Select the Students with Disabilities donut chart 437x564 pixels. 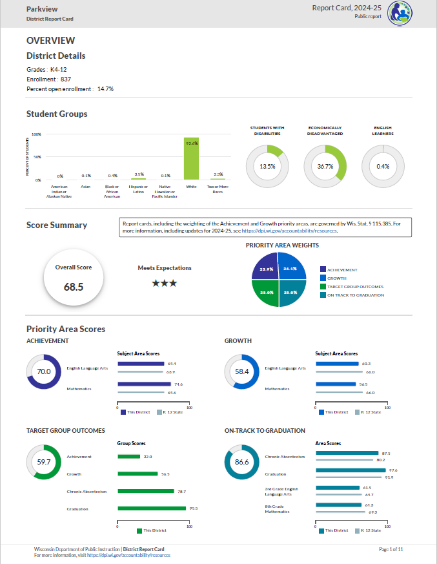(267, 166)
